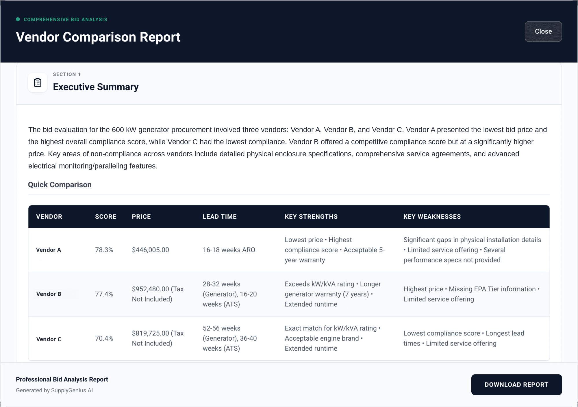Click Vendor A's 16-18 weeks ARO lead time

click(229, 250)
